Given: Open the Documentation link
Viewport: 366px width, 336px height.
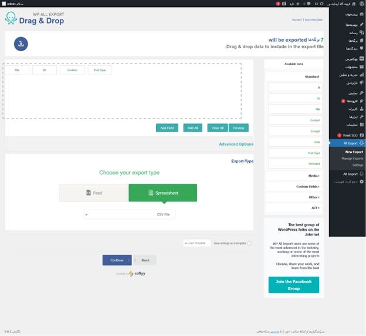Looking at the screenshot, I should (x=314, y=19).
